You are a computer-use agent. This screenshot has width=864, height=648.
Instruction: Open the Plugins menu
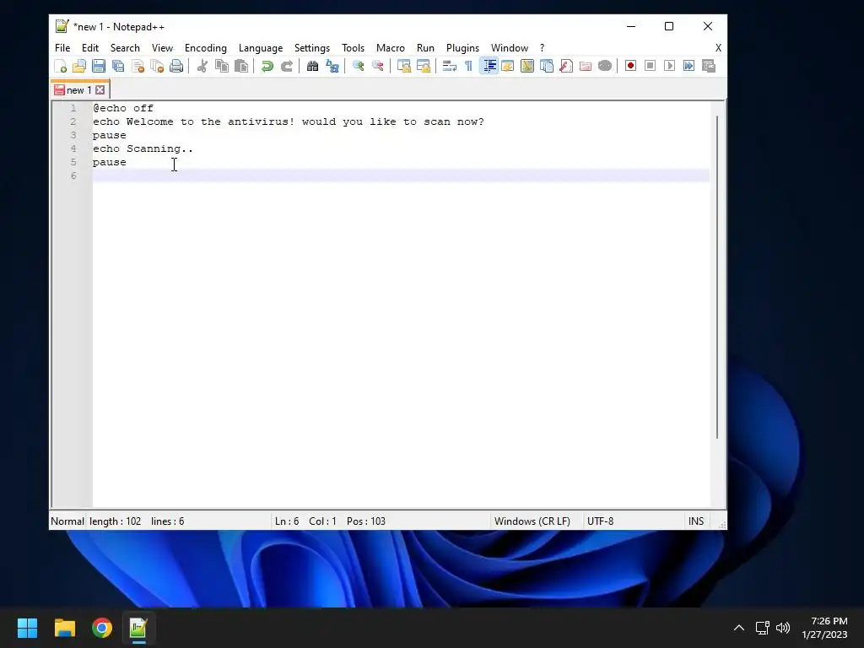point(462,48)
